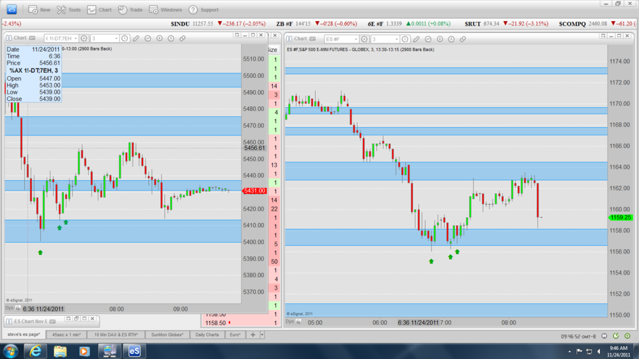Click keyboard icon in ES Chart Nov window

pyautogui.click(x=52, y=321)
